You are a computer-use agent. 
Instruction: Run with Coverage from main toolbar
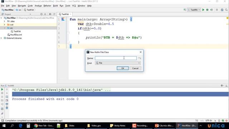pyautogui.click(x=211, y=10)
